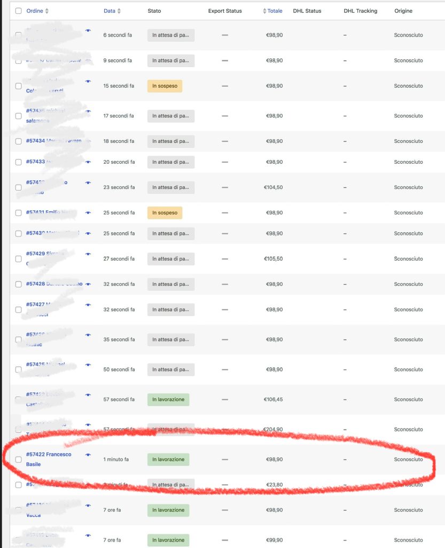Sort the list by the Data column
Image resolution: width=445 pixels, height=548 pixels.
109,11
